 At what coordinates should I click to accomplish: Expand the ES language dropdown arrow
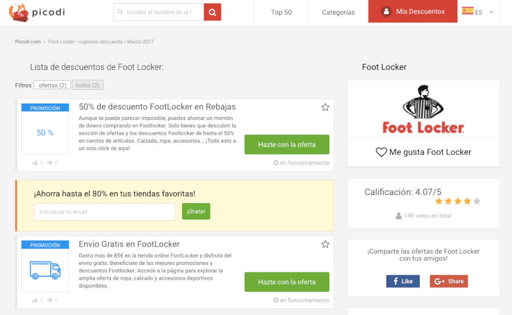click(x=491, y=13)
